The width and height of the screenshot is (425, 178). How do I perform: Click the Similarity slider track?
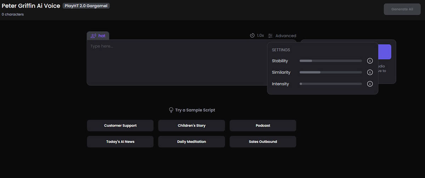(330, 73)
